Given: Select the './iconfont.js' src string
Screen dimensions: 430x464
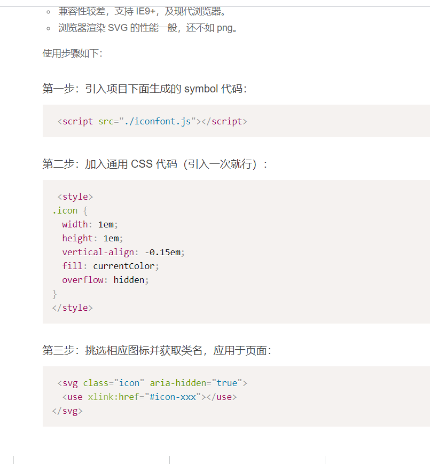Looking at the screenshot, I should (x=158, y=121).
